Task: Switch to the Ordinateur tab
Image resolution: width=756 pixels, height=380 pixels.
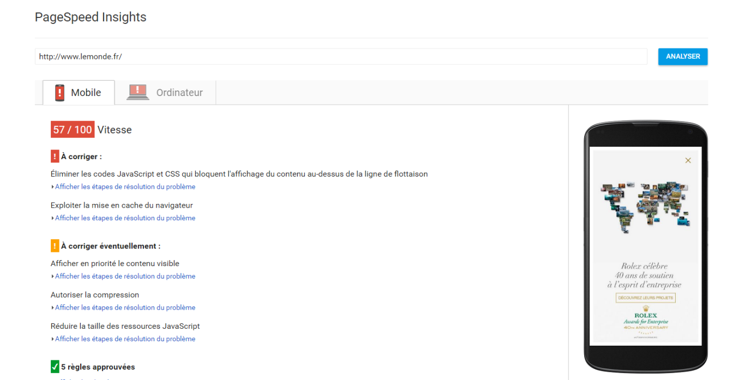Action: [179, 92]
